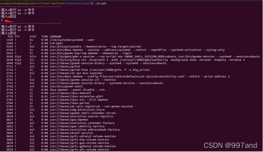This screenshot has width=263, height=152.
Task: Select the gnome-session-ctl --monitor line
Action: (61, 80)
